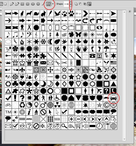Click the scrollbar up arrow in shape picker

(124, 12)
